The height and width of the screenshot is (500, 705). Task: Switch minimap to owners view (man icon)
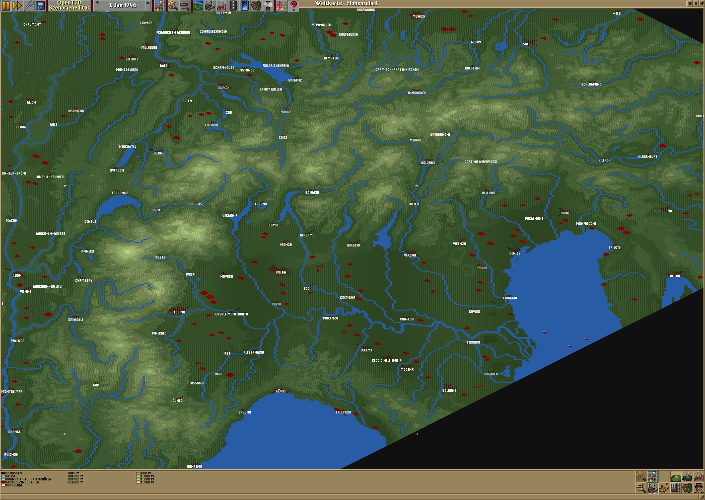(x=699, y=488)
